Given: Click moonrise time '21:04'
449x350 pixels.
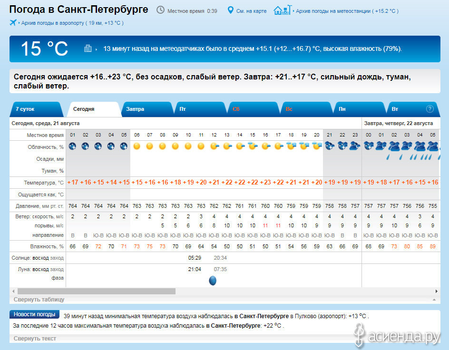Looking at the screenshot, I should (x=195, y=269).
